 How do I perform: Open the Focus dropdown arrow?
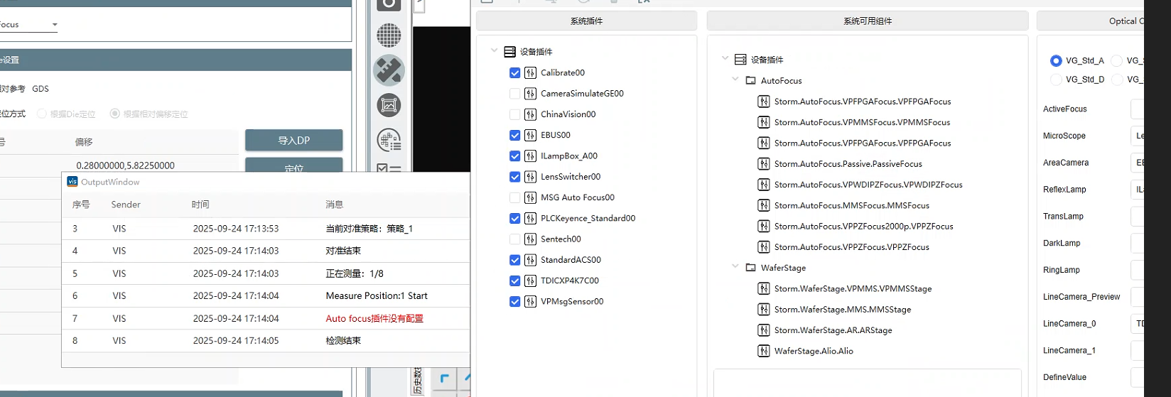[55, 25]
